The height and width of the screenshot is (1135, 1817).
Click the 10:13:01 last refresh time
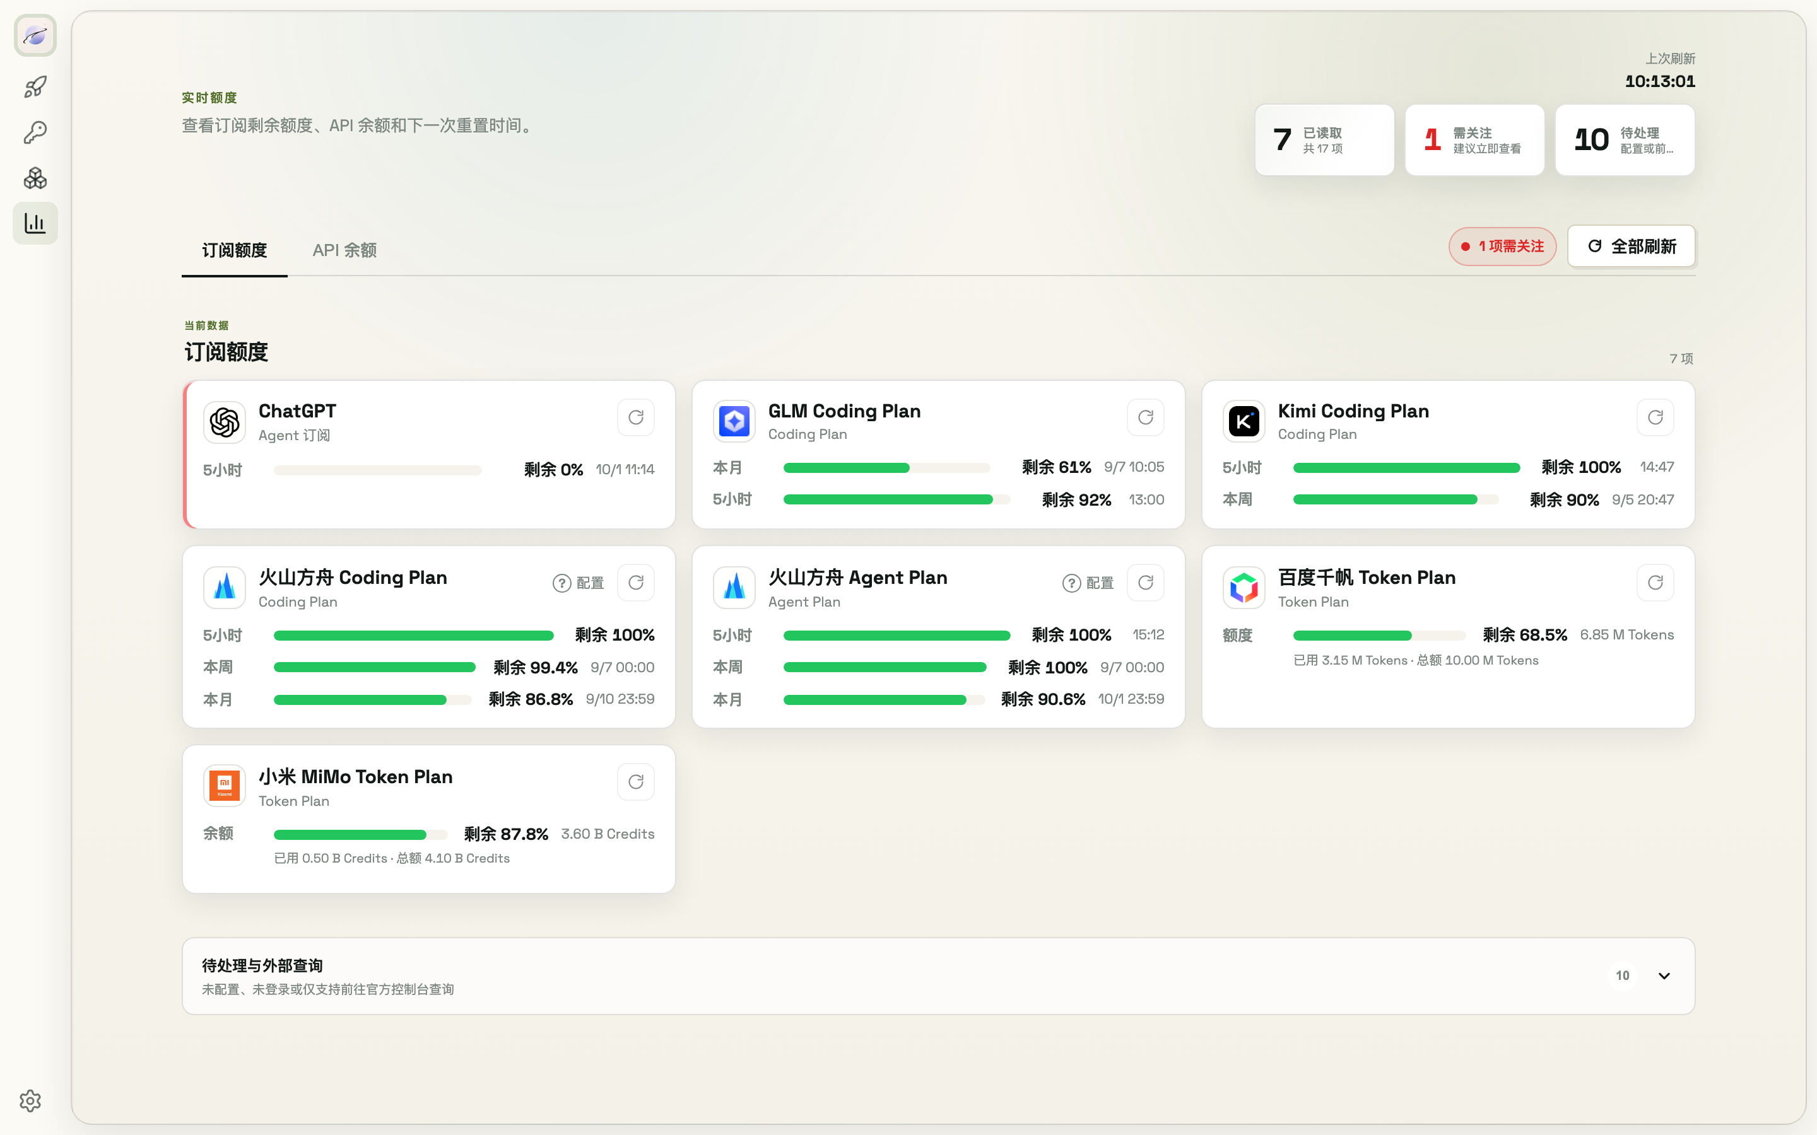click(1660, 81)
